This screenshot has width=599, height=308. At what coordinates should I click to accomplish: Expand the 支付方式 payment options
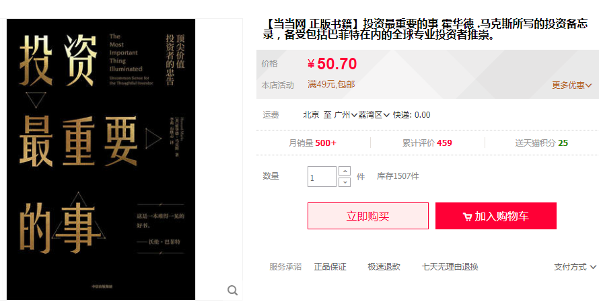tap(575, 267)
